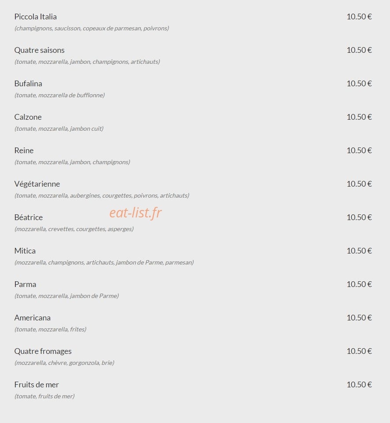Select the Fruits de mer item
Image resolution: width=390 pixels, height=423 pixels.
coord(37,385)
